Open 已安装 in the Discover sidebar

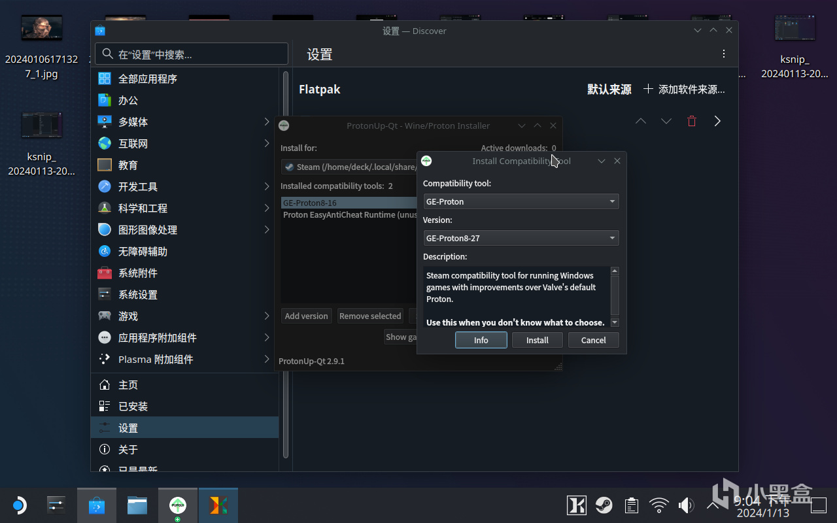(184, 406)
